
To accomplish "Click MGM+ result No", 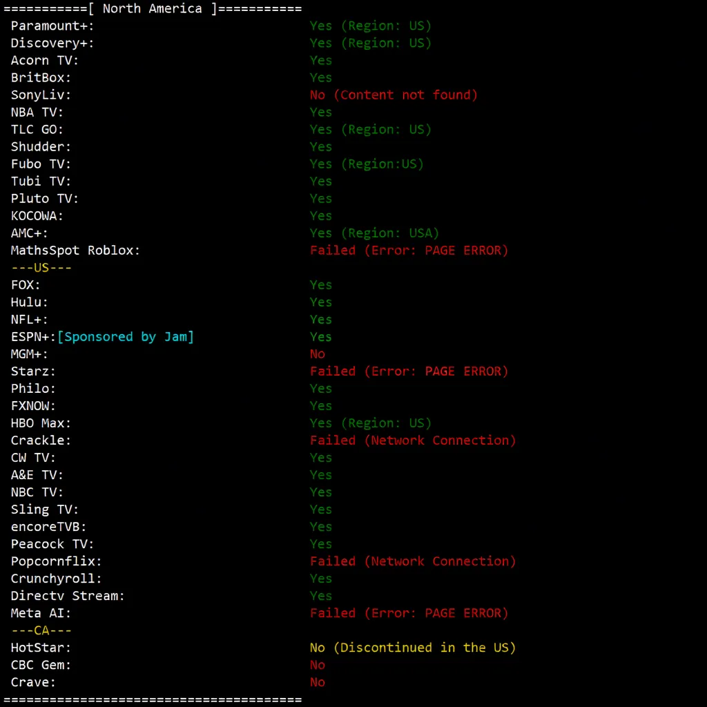I will pyautogui.click(x=318, y=354).
